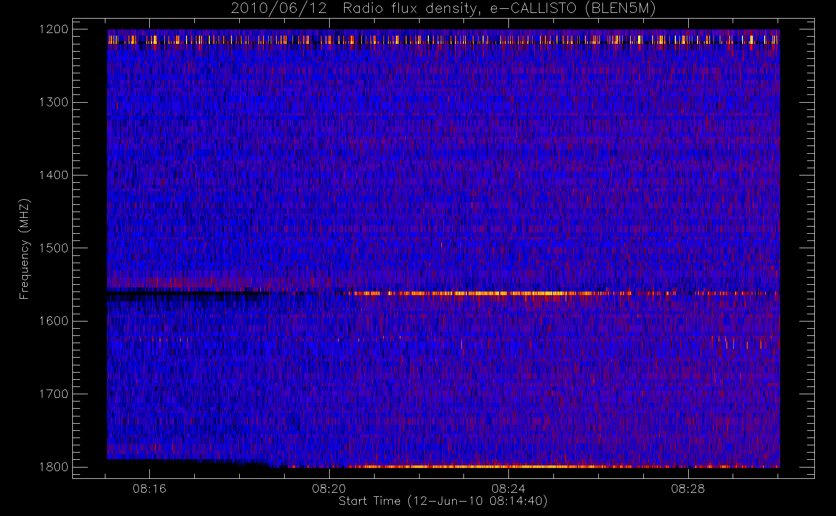This screenshot has width=836, height=516.
Task: Click the 1800 frequency tick label
Action: (x=54, y=467)
